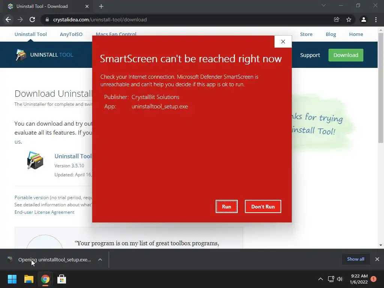This screenshot has width=384, height=288.
Task: Open the tab search chevron
Action: click(324, 5)
